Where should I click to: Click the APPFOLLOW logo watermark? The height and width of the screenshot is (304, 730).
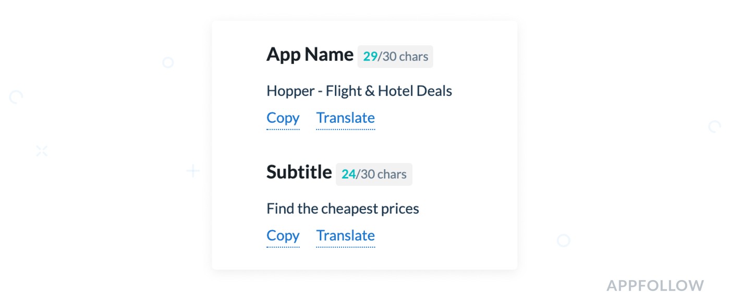(655, 286)
